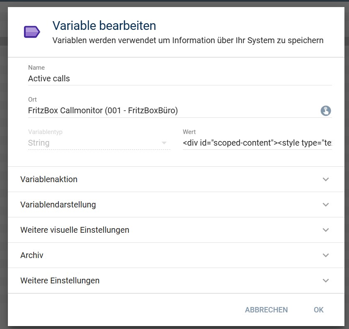Click the chevron next to Variablenaktion
The image size is (349, 329).
[x=326, y=179]
